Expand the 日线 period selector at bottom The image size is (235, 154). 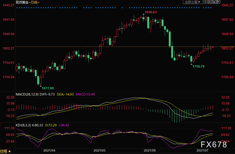(6, 151)
